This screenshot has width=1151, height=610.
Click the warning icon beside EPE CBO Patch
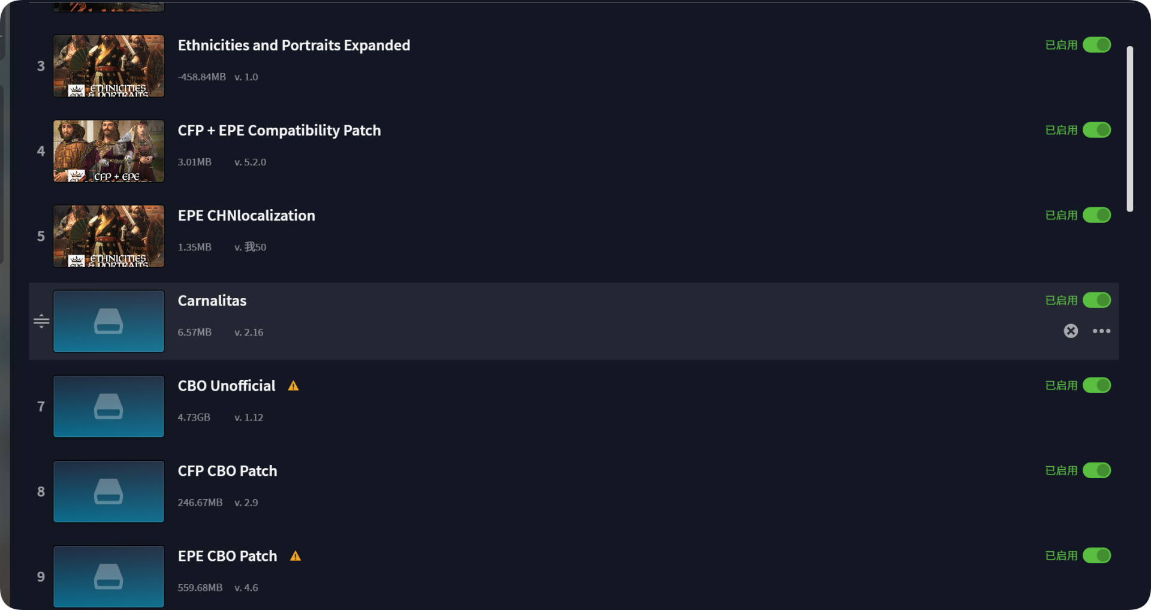[295, 556]
